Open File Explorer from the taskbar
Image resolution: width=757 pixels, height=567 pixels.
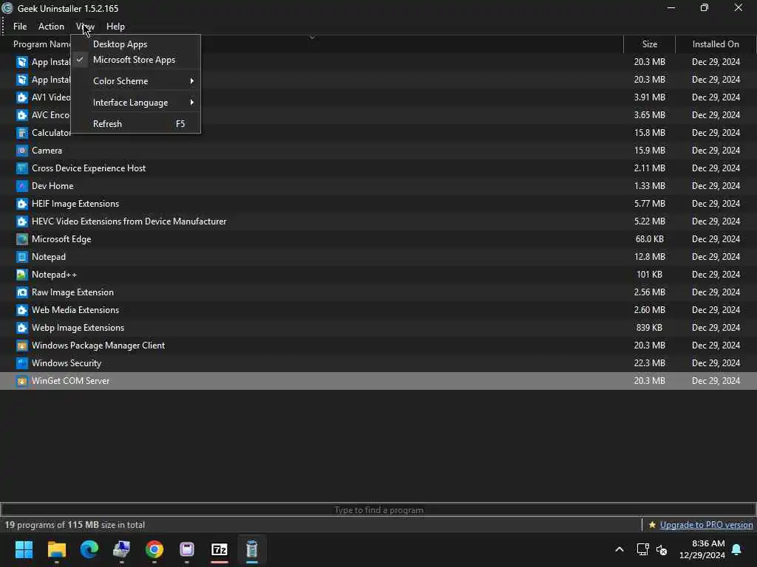point(56,549)
